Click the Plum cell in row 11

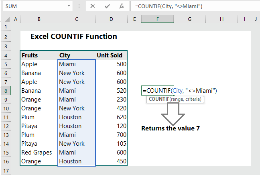tap(39, 117)
